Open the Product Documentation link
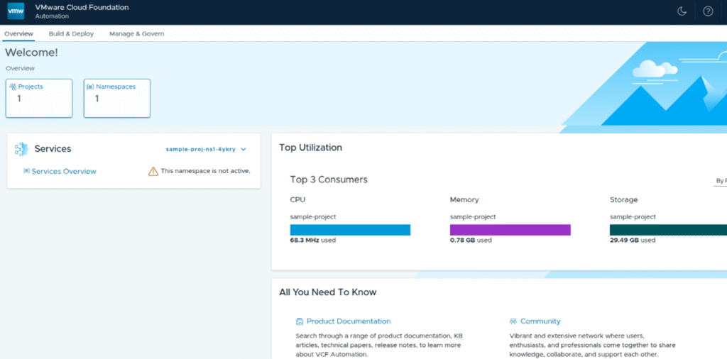 pyautogui.click(x=348, y=321)
